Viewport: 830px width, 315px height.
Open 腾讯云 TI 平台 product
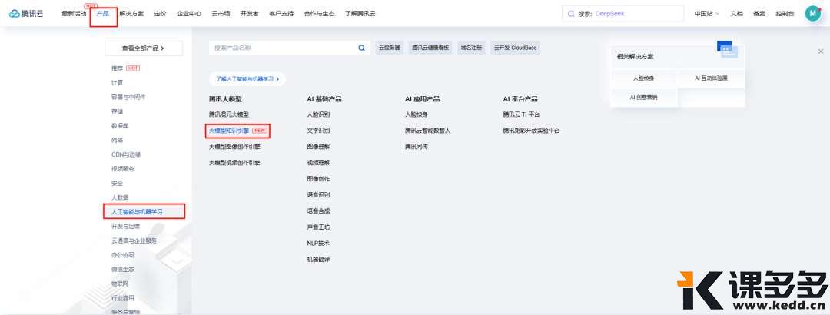tap(521, 114)
